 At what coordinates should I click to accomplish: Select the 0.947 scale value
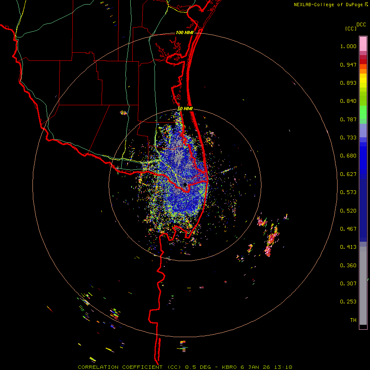(x=348, y=65)
